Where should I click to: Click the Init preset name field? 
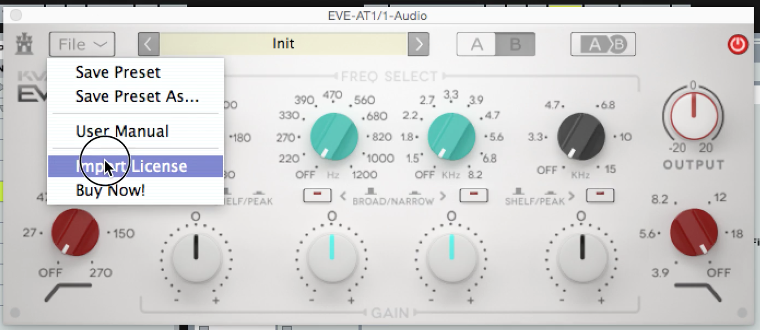pyautogui.click(x=283, y=44)
